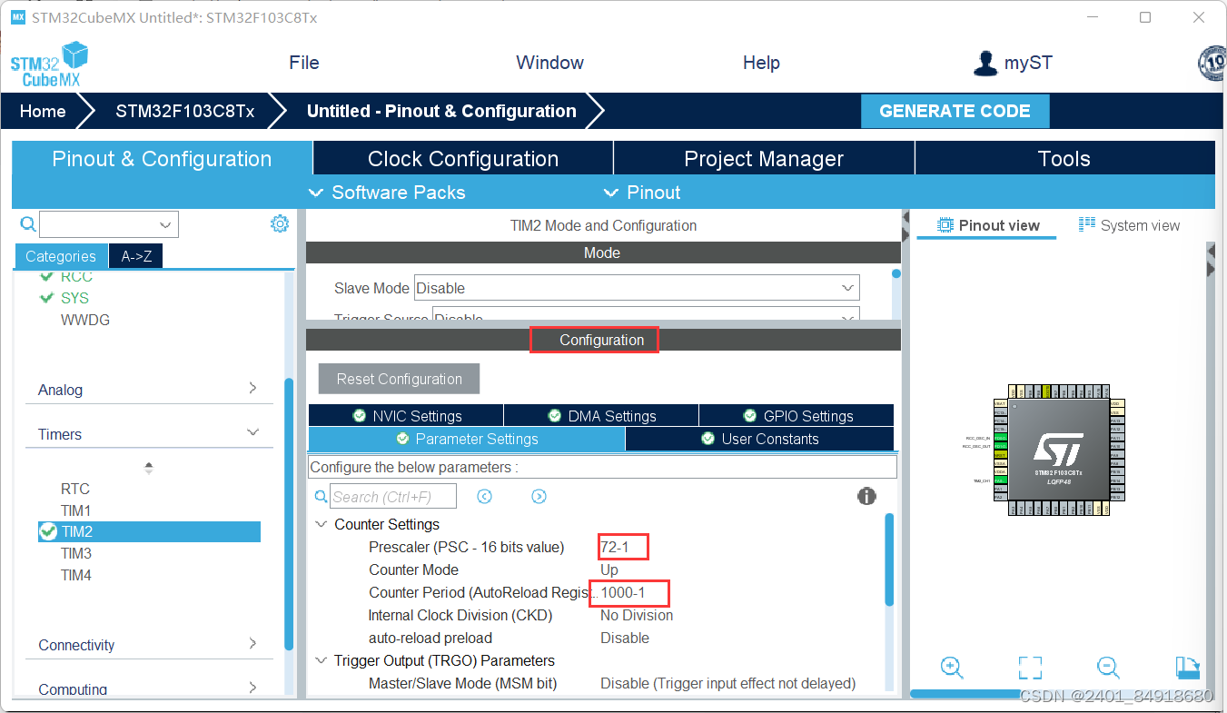Click the STM32F103C8Tx chip graphic
Image resolution: width=1227 pixels, height=713 pixels.
pos(1058,451)
